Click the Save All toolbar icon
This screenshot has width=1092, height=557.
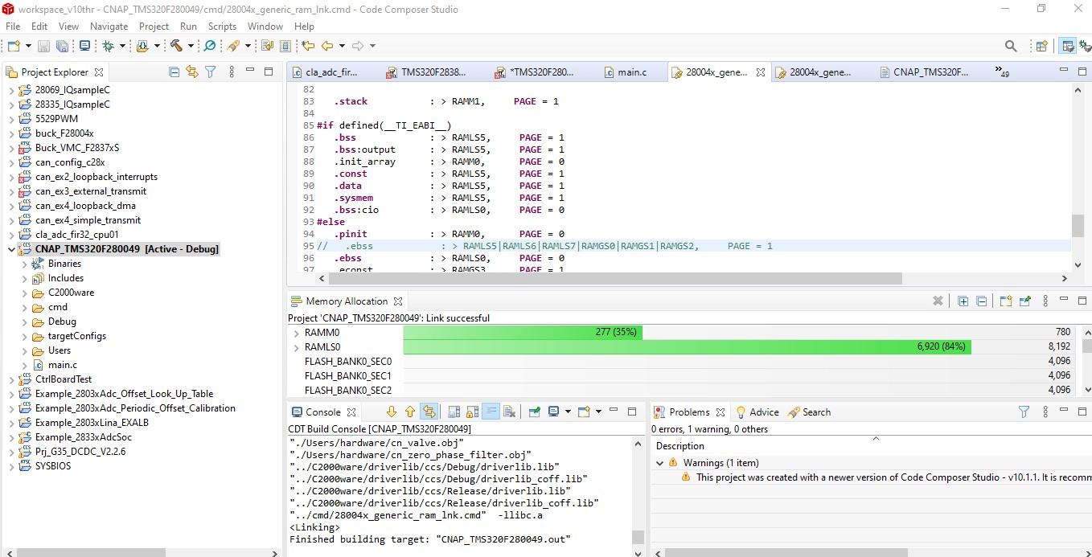(x=63, y=47)
